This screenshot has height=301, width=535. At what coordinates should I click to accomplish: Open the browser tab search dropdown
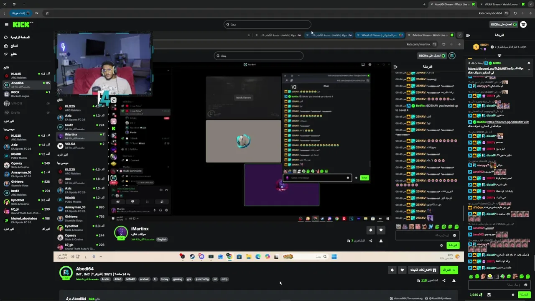(530, 4)
